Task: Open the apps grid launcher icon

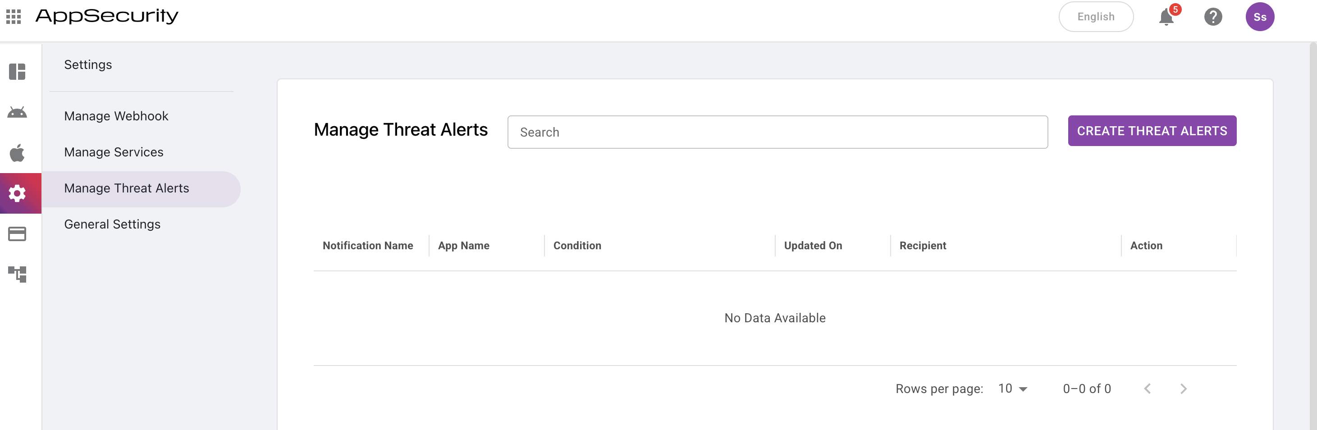Action: (x=14, y=17)
